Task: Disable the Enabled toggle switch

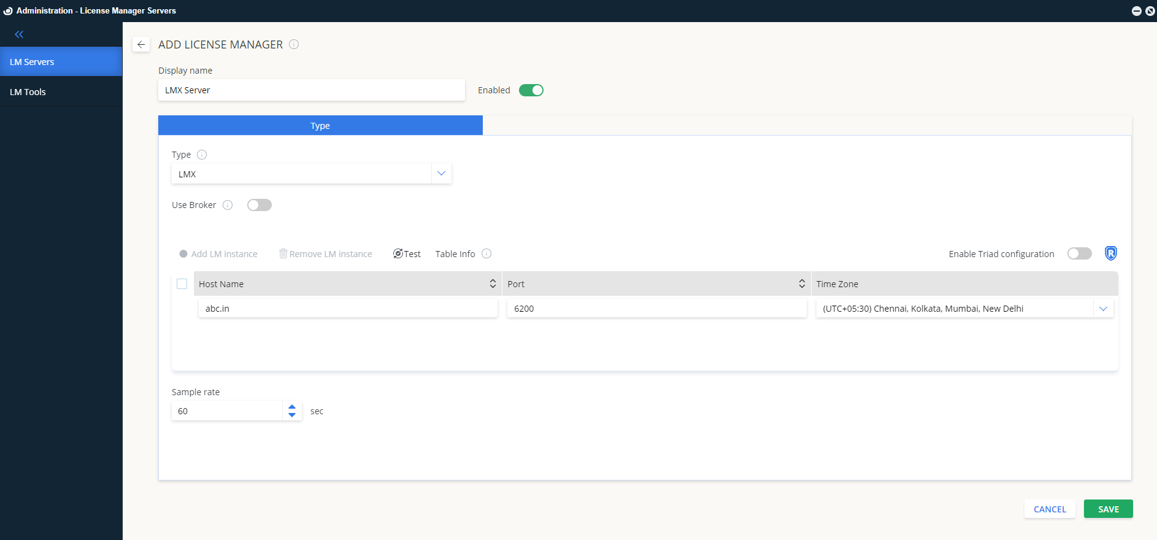Action: pyautogui.click(x=531, y=90)
